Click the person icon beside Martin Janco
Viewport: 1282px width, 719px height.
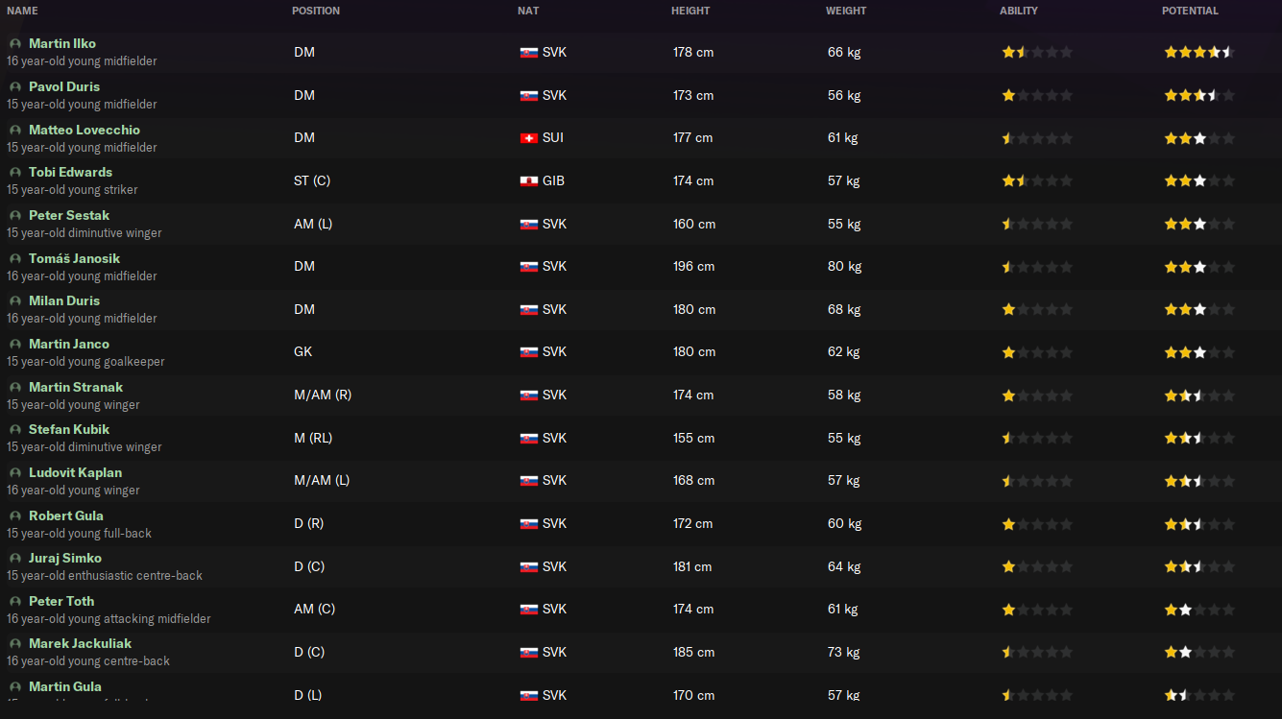point(15,345)
